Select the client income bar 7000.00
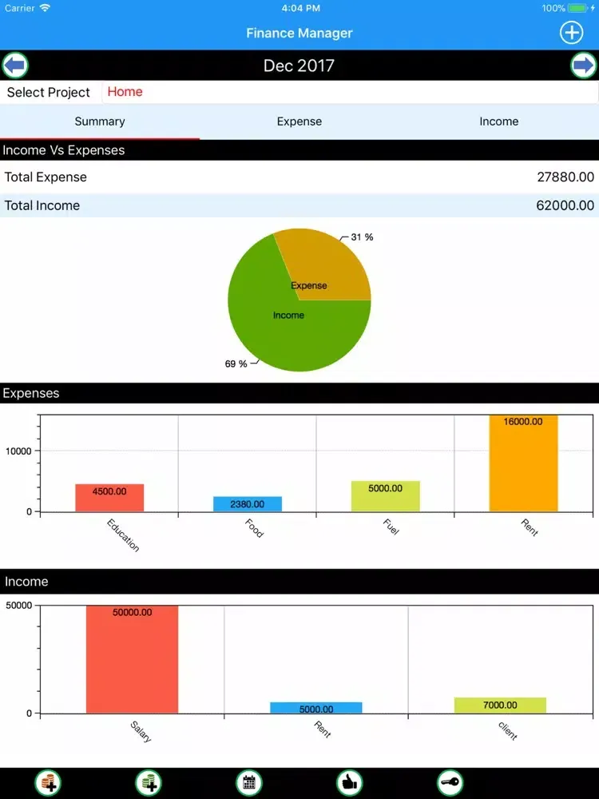599x799 pixels. coord(500,706)
